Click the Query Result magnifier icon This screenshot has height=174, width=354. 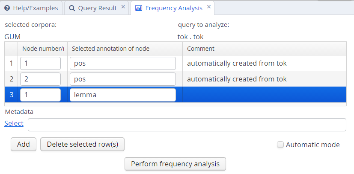[x=72, y=8]
